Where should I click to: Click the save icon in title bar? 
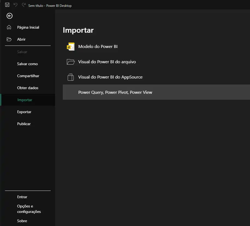tap(7, 5)
